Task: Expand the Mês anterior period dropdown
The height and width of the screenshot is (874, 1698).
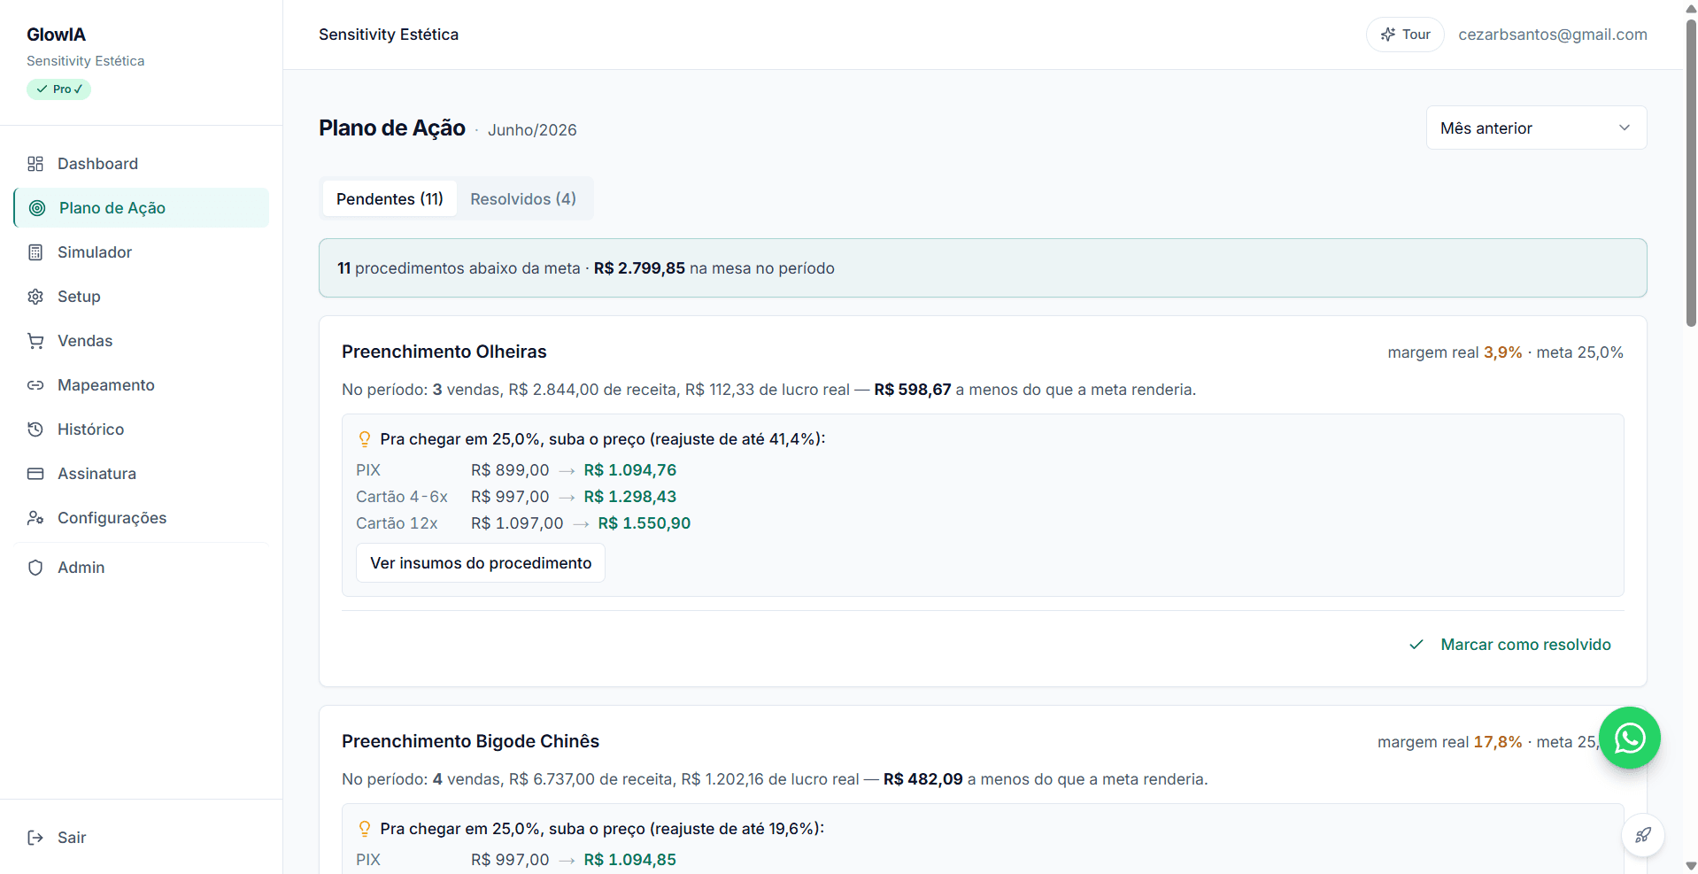Action: click(x=1536, y=128)
